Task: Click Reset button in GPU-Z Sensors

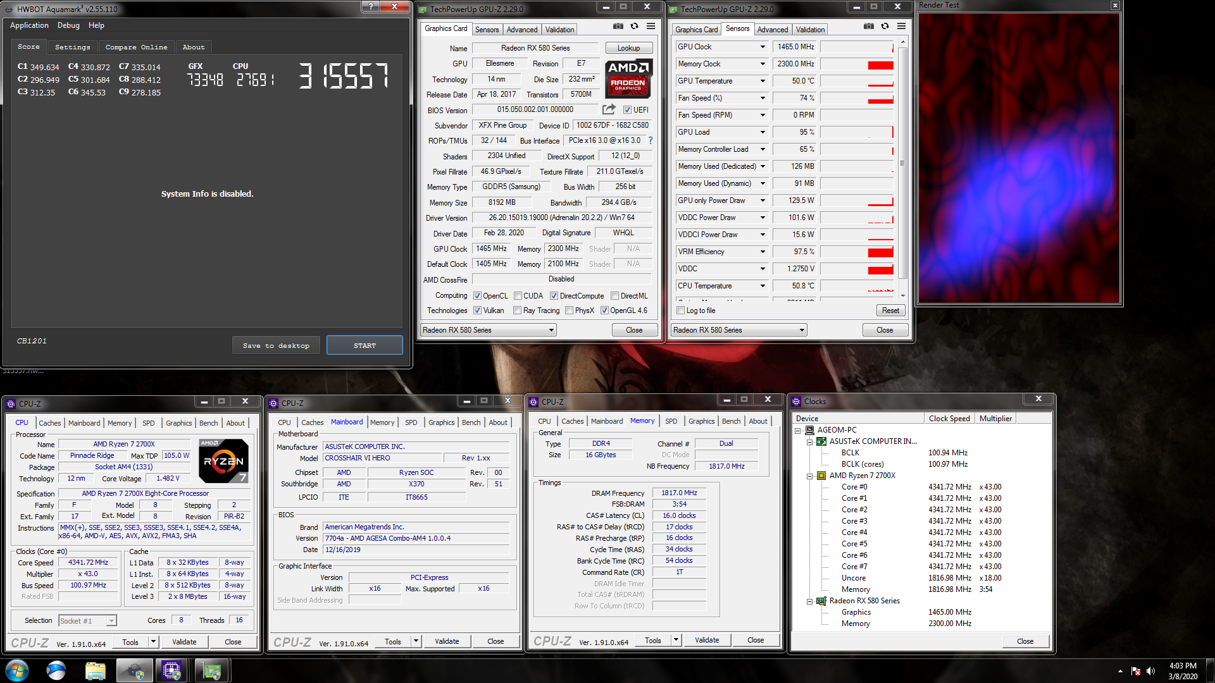Action: click(x=890, y=311)
